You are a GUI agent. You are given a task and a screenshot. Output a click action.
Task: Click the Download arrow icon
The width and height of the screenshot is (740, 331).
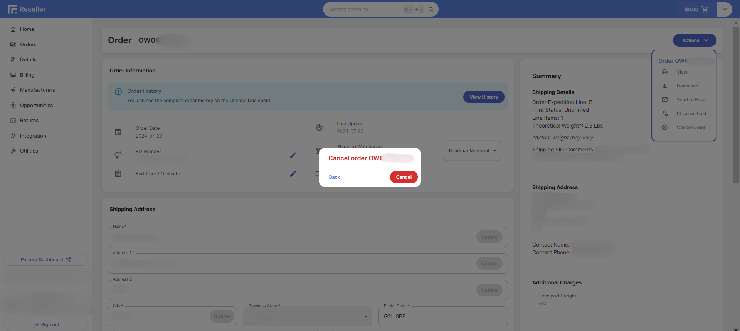665,86
